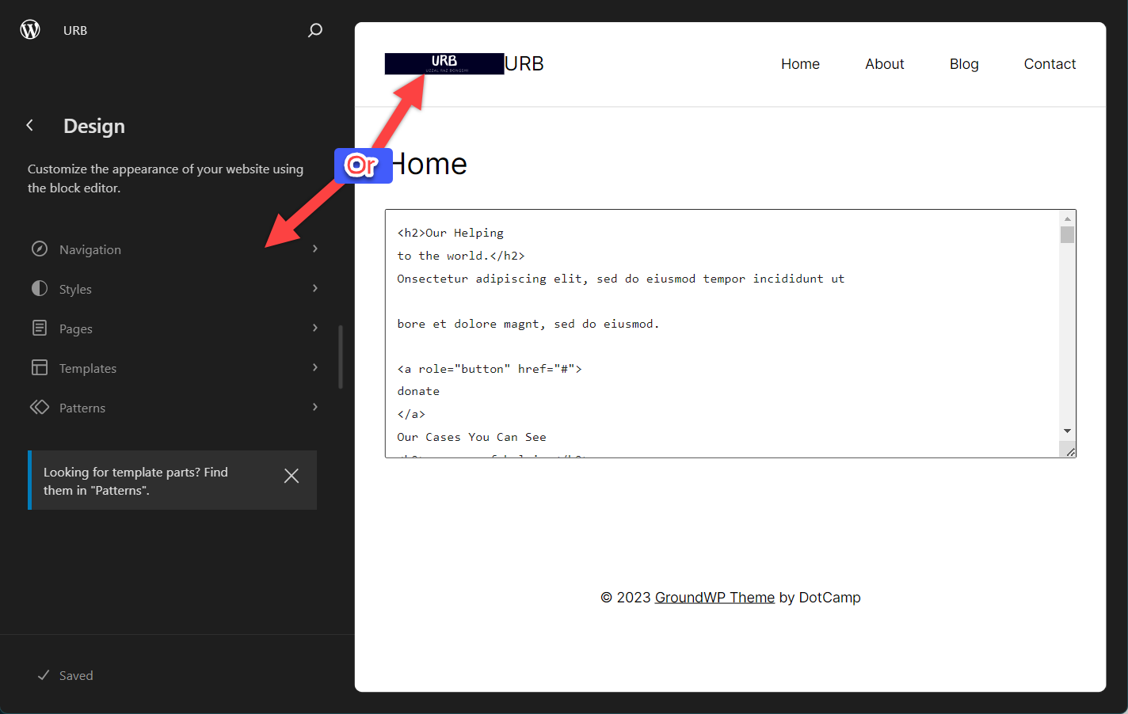This screenshot has width=1128, height=714.
Task: Click the Patterns diamond icon
Action: [x=40, y=408]
